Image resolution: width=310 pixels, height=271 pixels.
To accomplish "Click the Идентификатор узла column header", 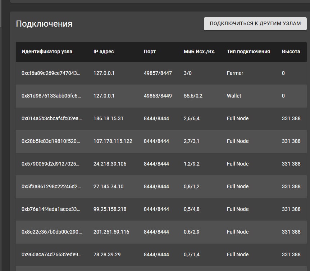I will [x=47, y=51].
